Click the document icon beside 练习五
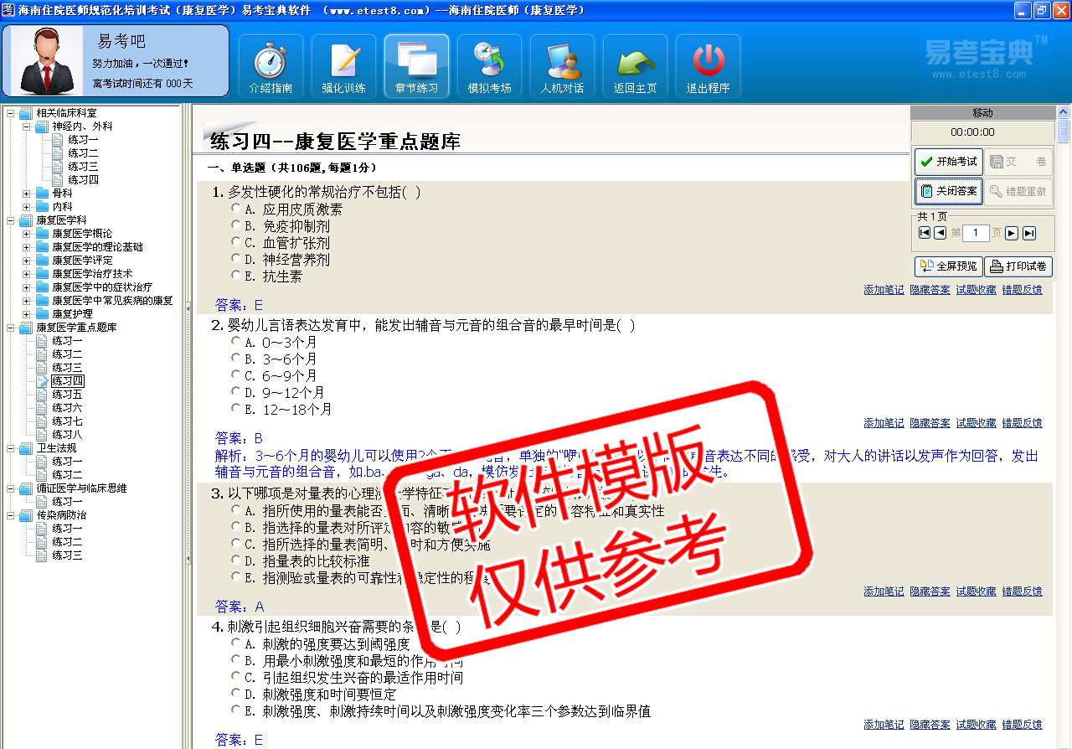1072x749 pixels. pos(42,395)
